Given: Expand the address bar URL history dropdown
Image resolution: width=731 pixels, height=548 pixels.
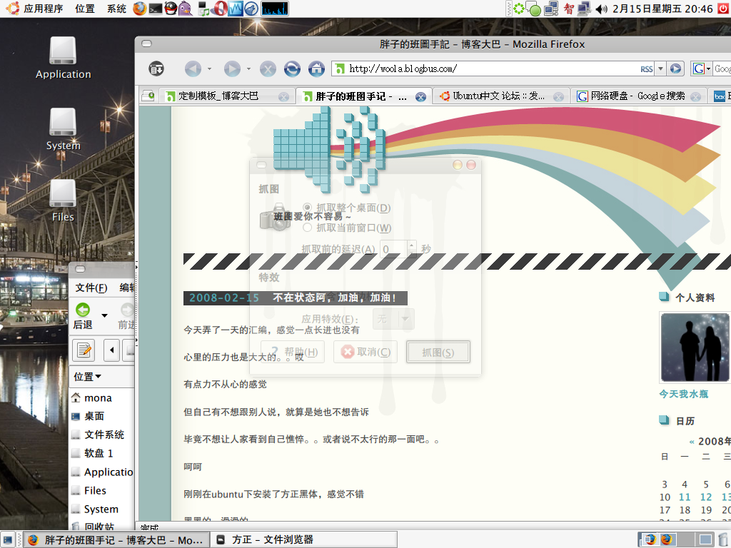Looking at the screenshot, I should pos(660,69).
